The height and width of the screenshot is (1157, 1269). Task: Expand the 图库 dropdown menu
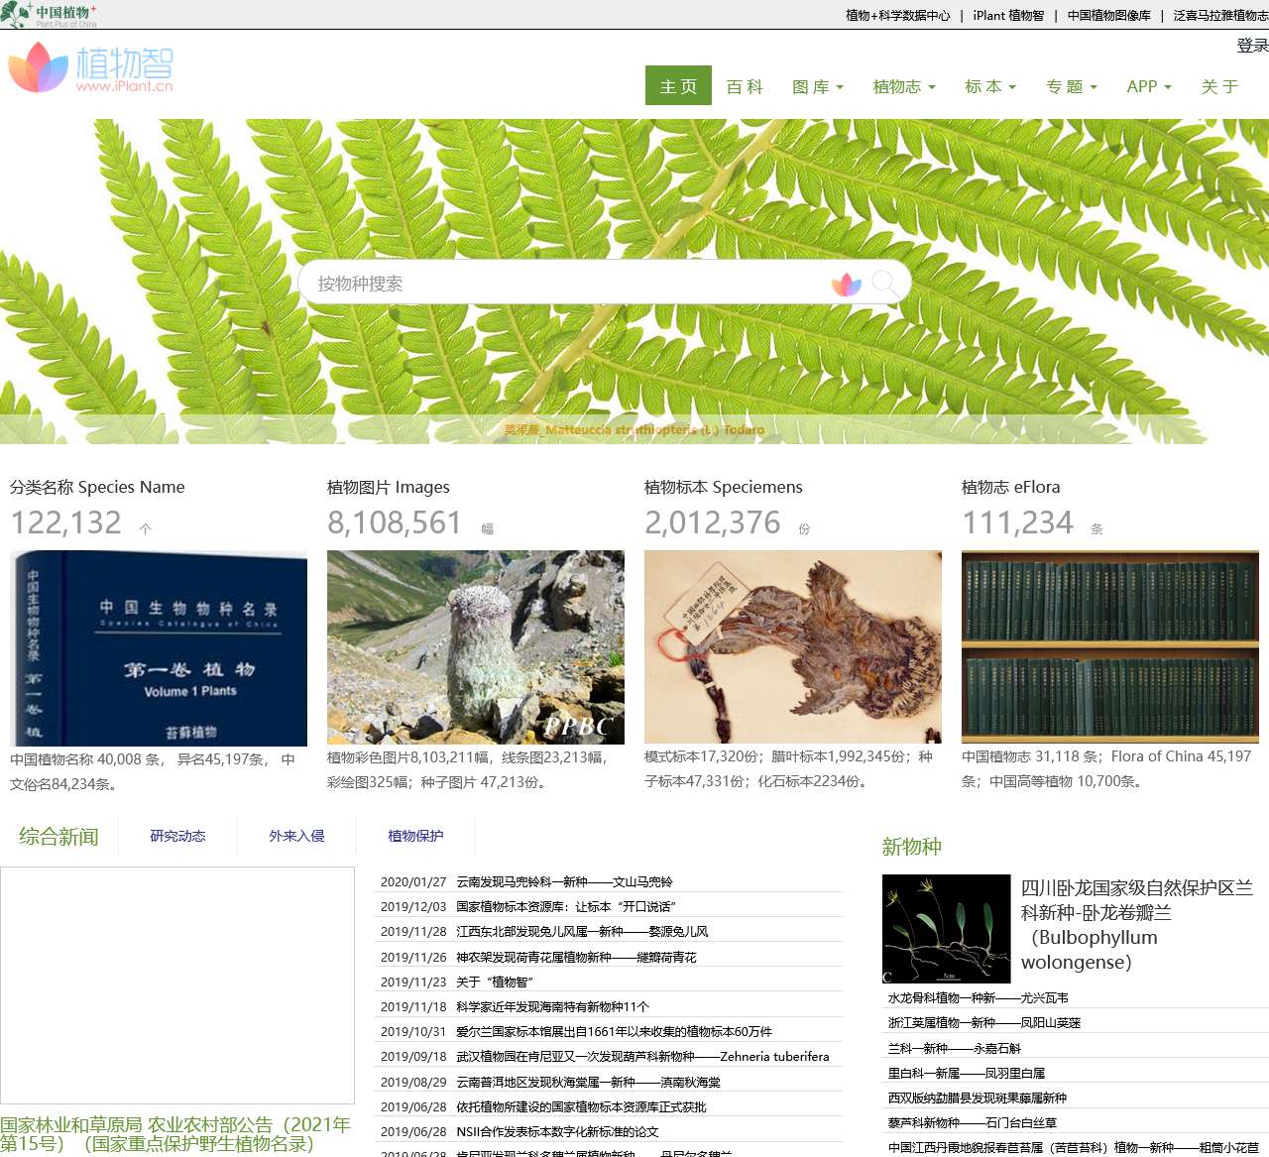(817, 86)
